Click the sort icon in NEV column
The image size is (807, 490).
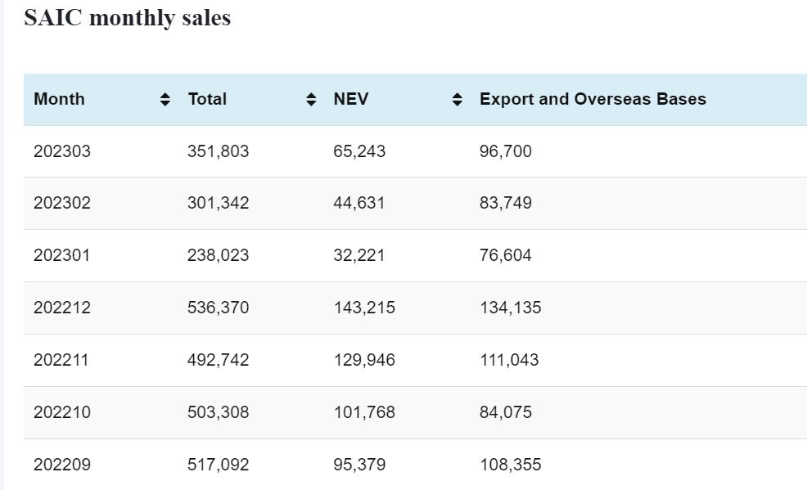tap(458, 100)
